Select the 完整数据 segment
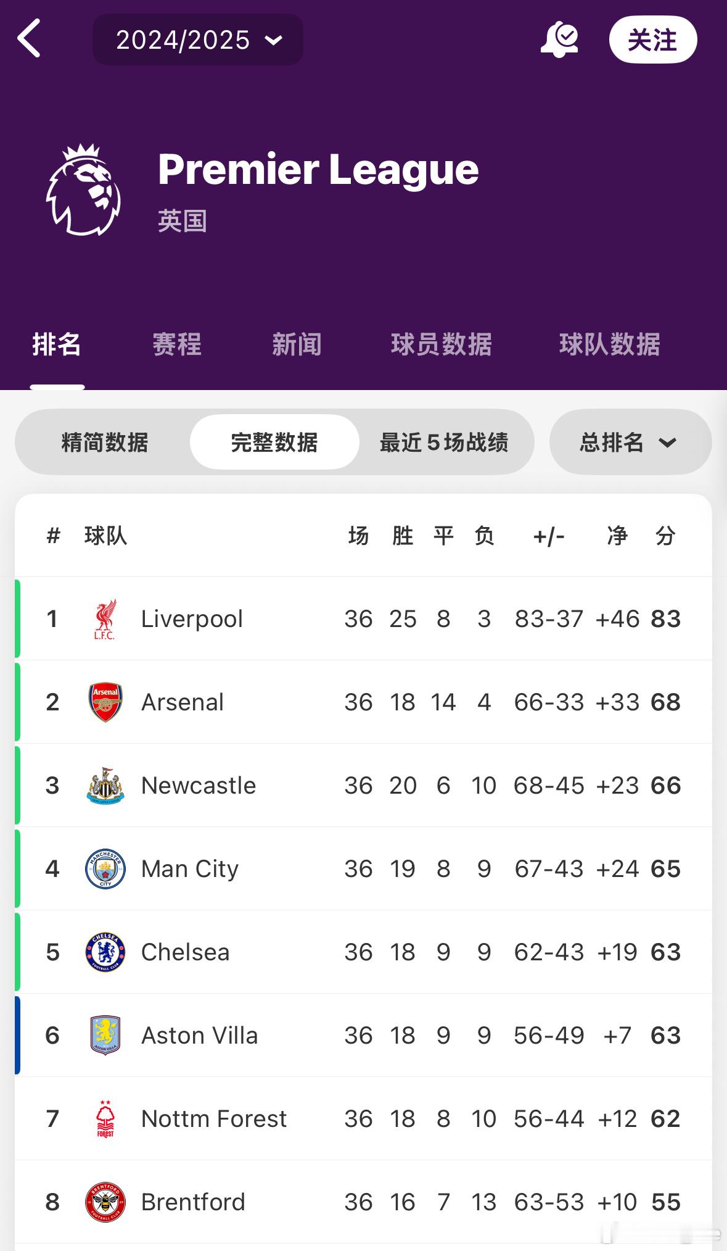Screen dimensions: 727x1251 [274, 443]
